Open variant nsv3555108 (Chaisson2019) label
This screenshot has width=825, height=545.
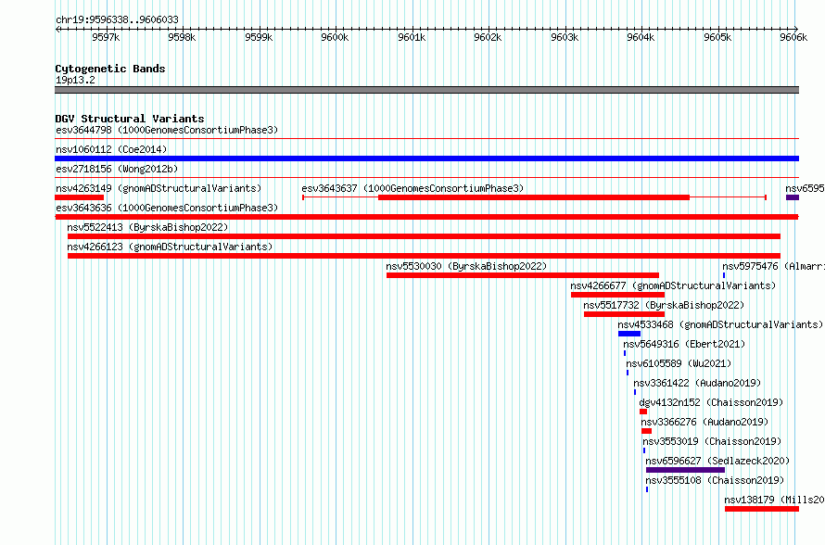[715, 480]
